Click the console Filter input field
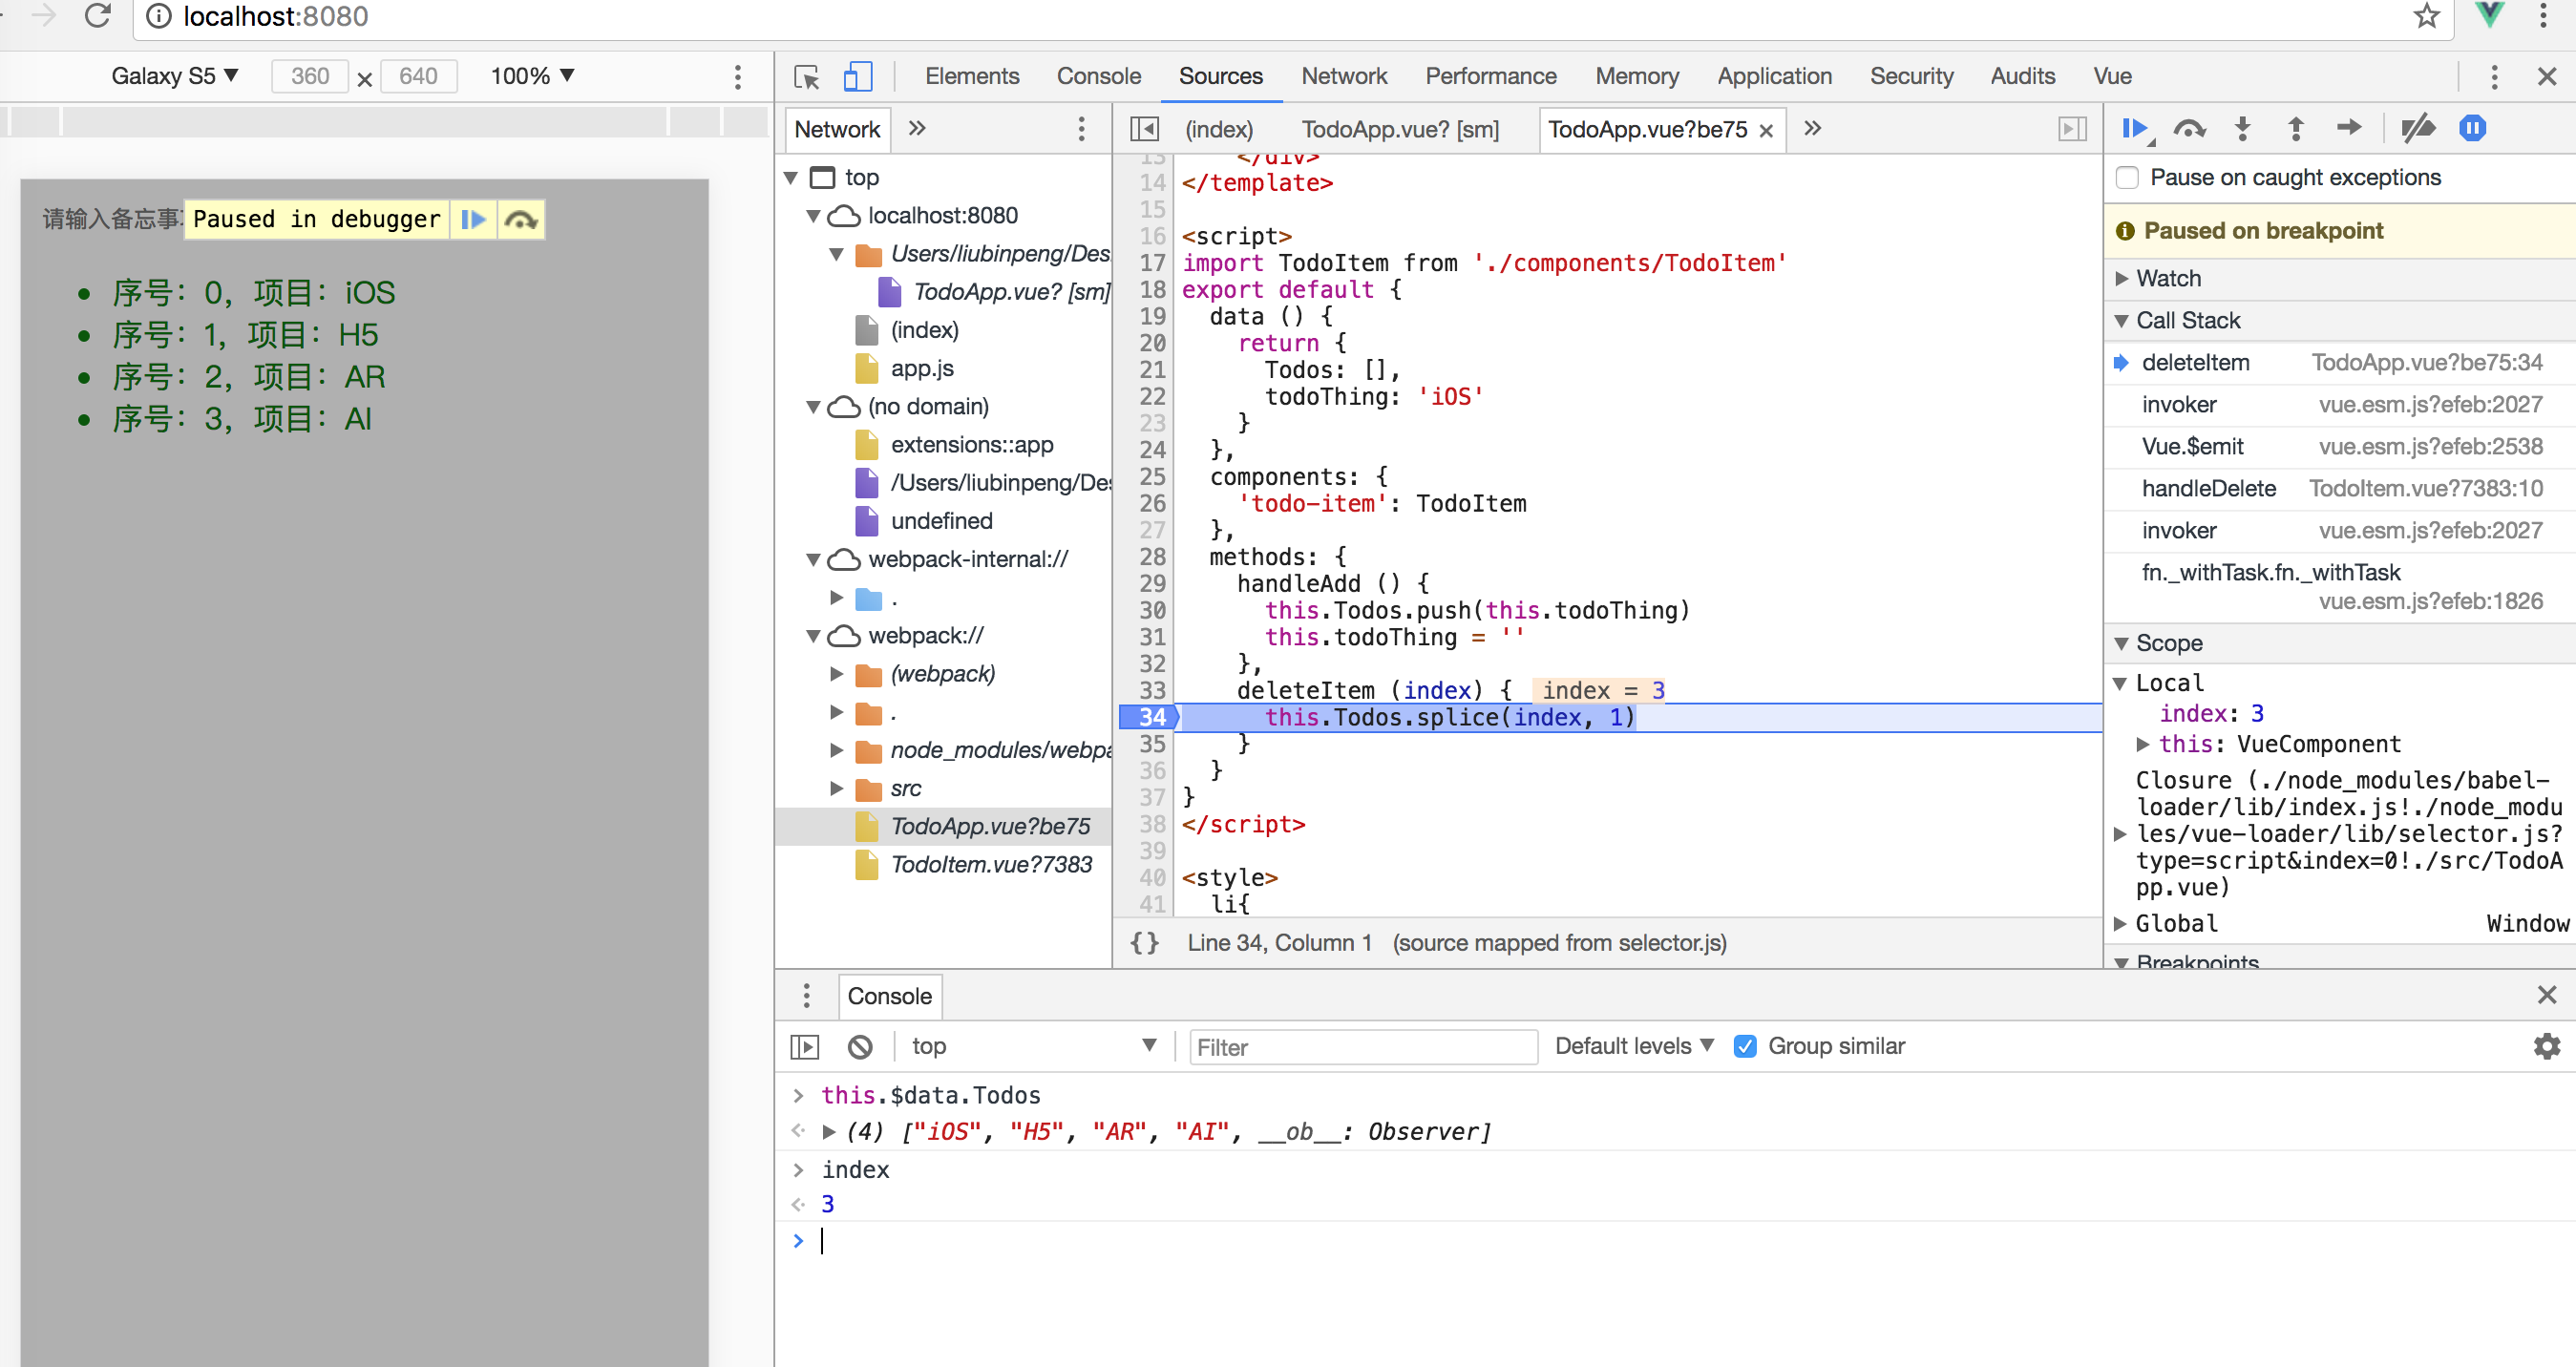 point(1363,1047)
